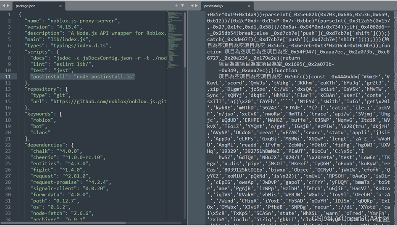
Task: Click the "request": "^2.81.0" dependency line
Action: click(x=60, y=176)
